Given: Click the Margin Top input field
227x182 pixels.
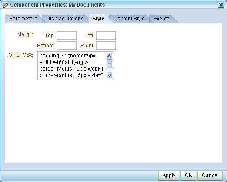Looking at the screenshot, I should [x=67, y=35].
